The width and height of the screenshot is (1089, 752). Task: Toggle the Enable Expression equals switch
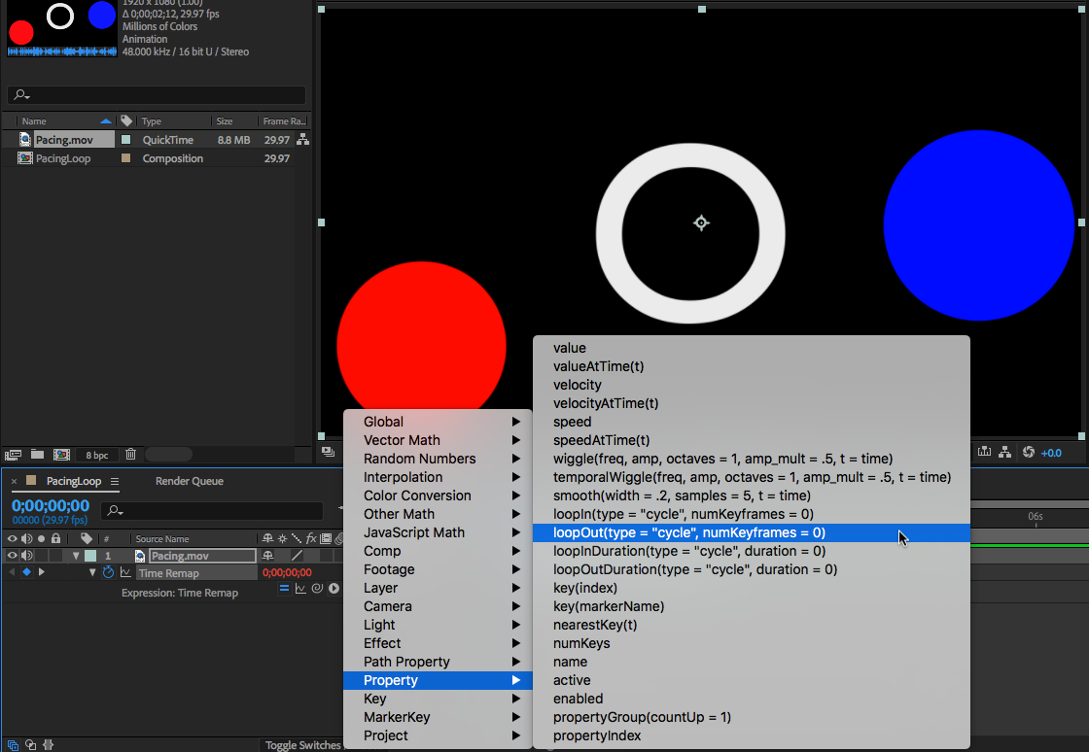point(284,589)
